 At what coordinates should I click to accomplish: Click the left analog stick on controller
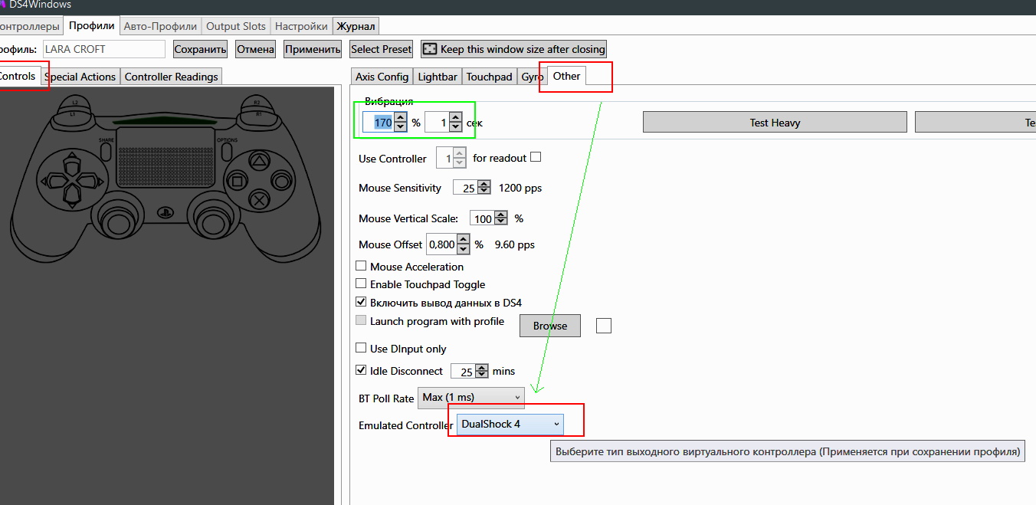coord(117,223)
